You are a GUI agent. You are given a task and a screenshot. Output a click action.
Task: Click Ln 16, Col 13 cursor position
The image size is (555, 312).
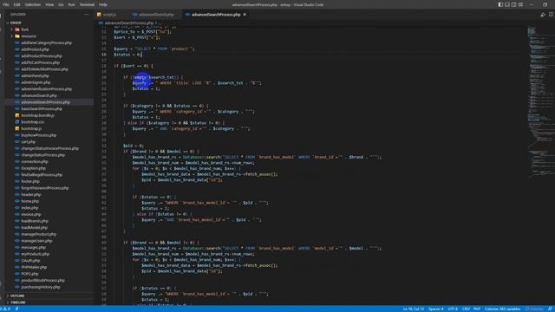coord(414,309)
